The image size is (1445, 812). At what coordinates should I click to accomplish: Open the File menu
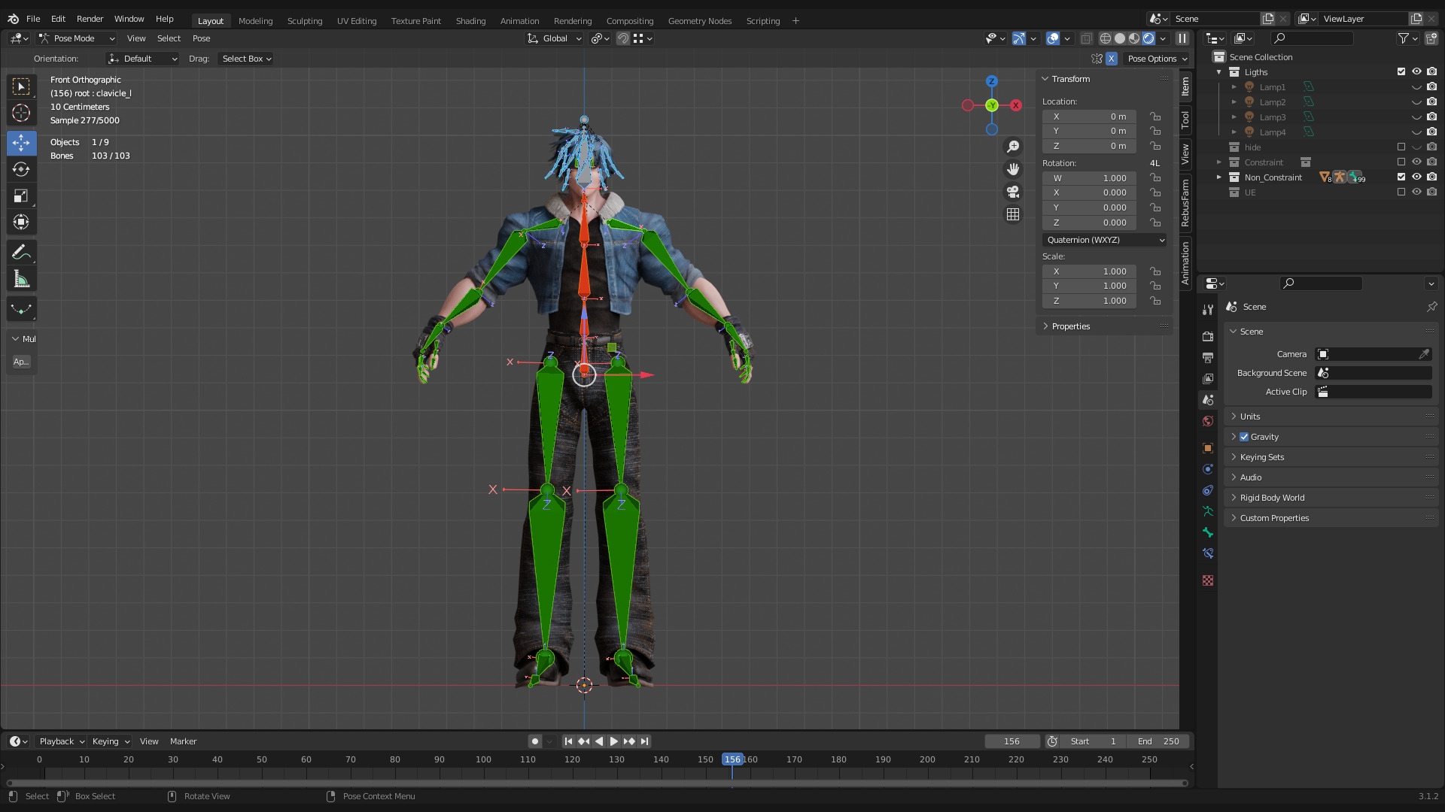(x=33, y=19)
